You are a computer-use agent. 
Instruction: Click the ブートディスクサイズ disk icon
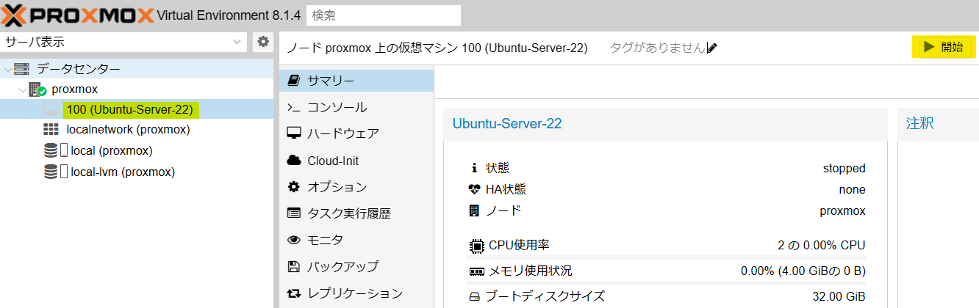tap(475, 296)
